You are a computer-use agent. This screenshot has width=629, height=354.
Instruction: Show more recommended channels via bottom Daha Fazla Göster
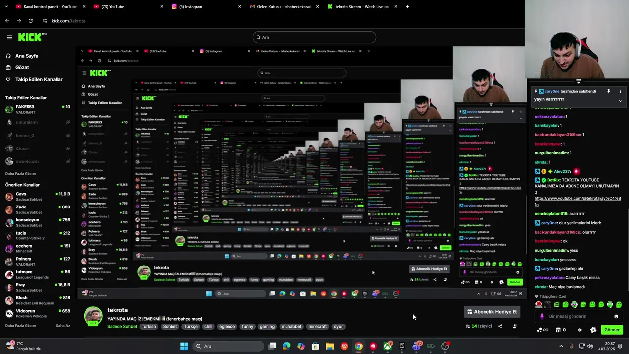pos(21,326)
